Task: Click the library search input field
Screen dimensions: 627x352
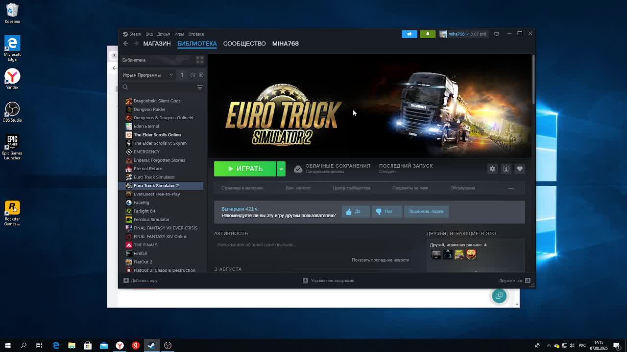Action: 162,87
